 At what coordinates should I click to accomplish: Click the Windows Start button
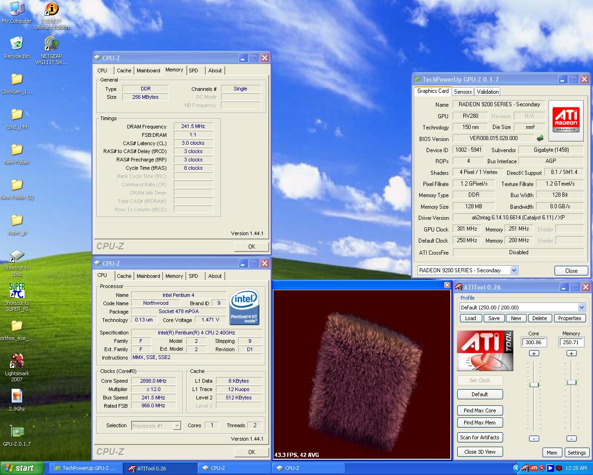22,468
